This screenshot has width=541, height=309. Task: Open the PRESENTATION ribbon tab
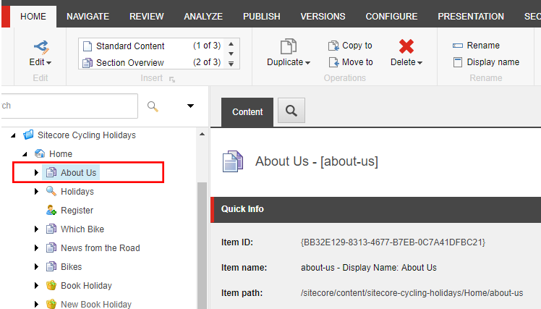[471, 17]
